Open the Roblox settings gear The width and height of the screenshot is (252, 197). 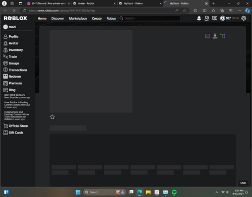pos(243,18)
